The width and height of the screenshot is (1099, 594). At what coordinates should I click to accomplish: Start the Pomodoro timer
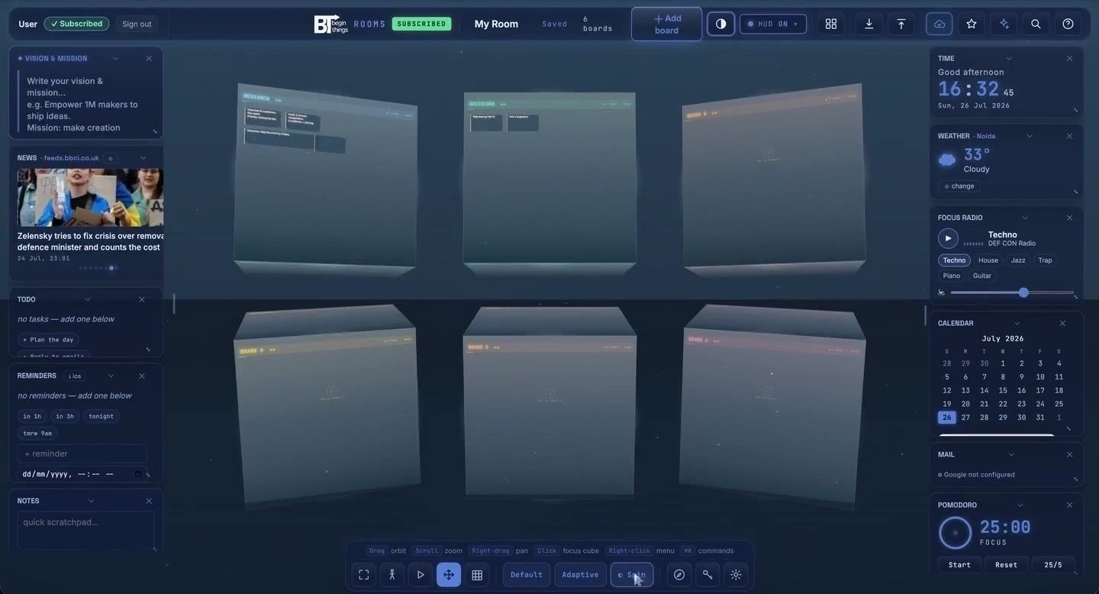pos(959,565)
